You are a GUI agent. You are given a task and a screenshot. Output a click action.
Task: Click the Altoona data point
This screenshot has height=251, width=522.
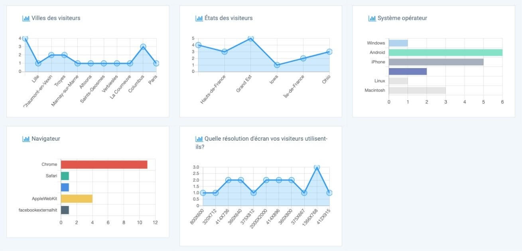coord(91,63)
